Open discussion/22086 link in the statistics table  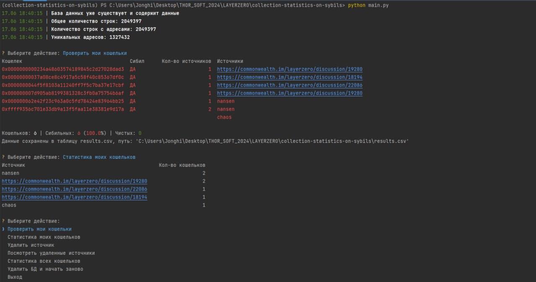click(x=75, y=189)
